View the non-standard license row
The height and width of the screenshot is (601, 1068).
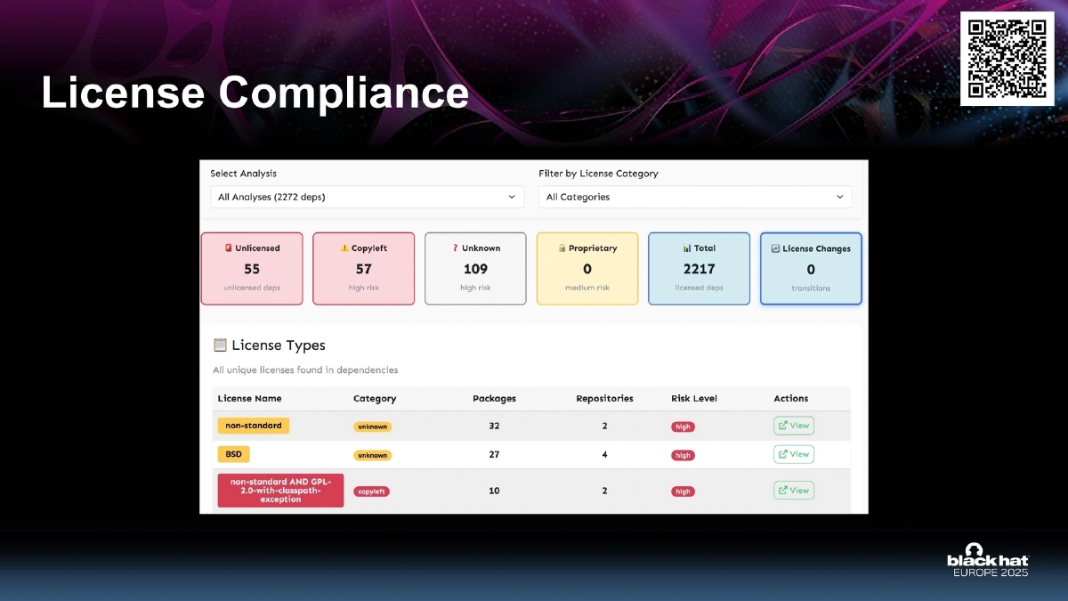click(793, 426)
